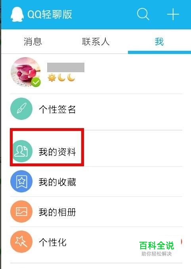The width and height of the screenshot is (191, 269).
Task: Select the 我 tab
Action: (x=159, y=42)
